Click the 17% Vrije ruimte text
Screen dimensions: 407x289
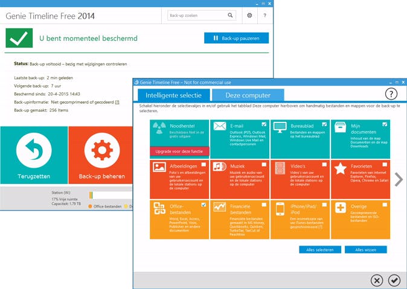pyautogui.click(x=65, y=199)
